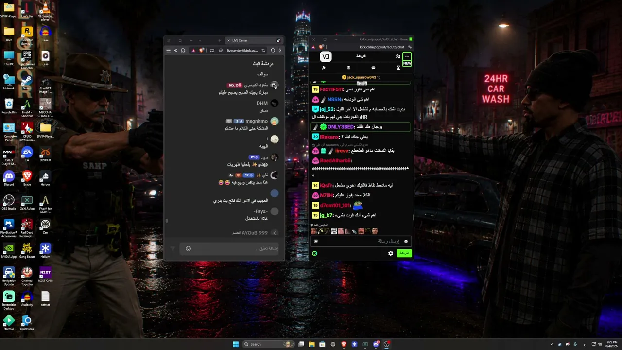This screenshot has height=350, width=622.
Task: Open the NVIDIA App desktop icon
Action: 9,250
